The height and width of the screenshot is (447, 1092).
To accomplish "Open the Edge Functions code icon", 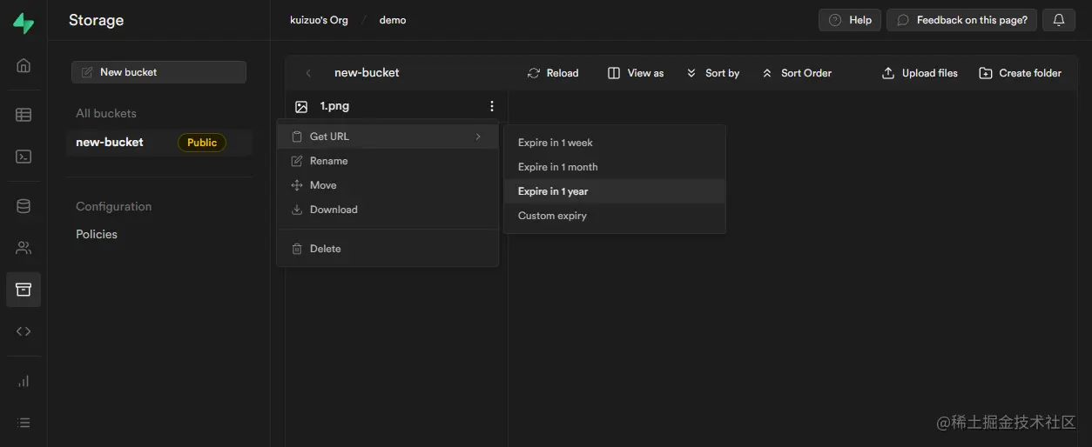I will tap(24, 331).
